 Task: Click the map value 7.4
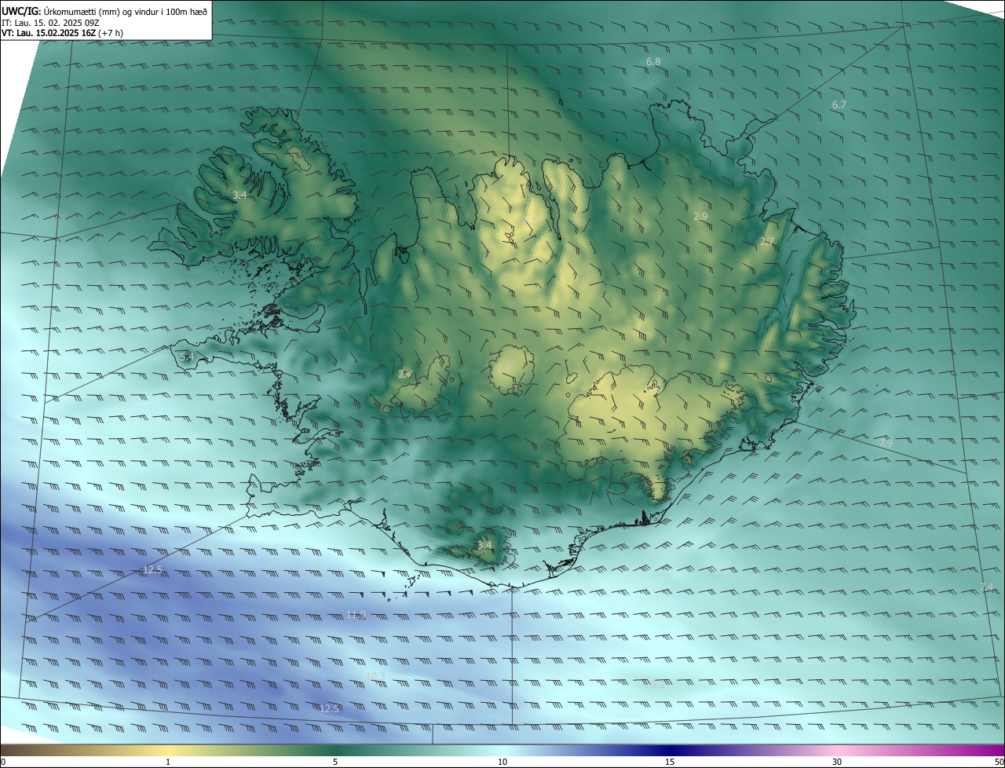point(987,587)
